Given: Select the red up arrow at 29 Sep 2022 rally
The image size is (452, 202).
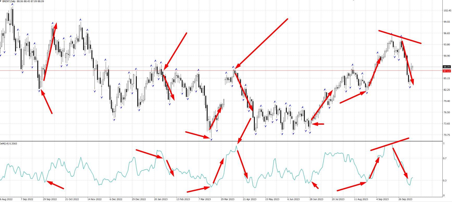Looking at the screenshot, I should [50, 52].
